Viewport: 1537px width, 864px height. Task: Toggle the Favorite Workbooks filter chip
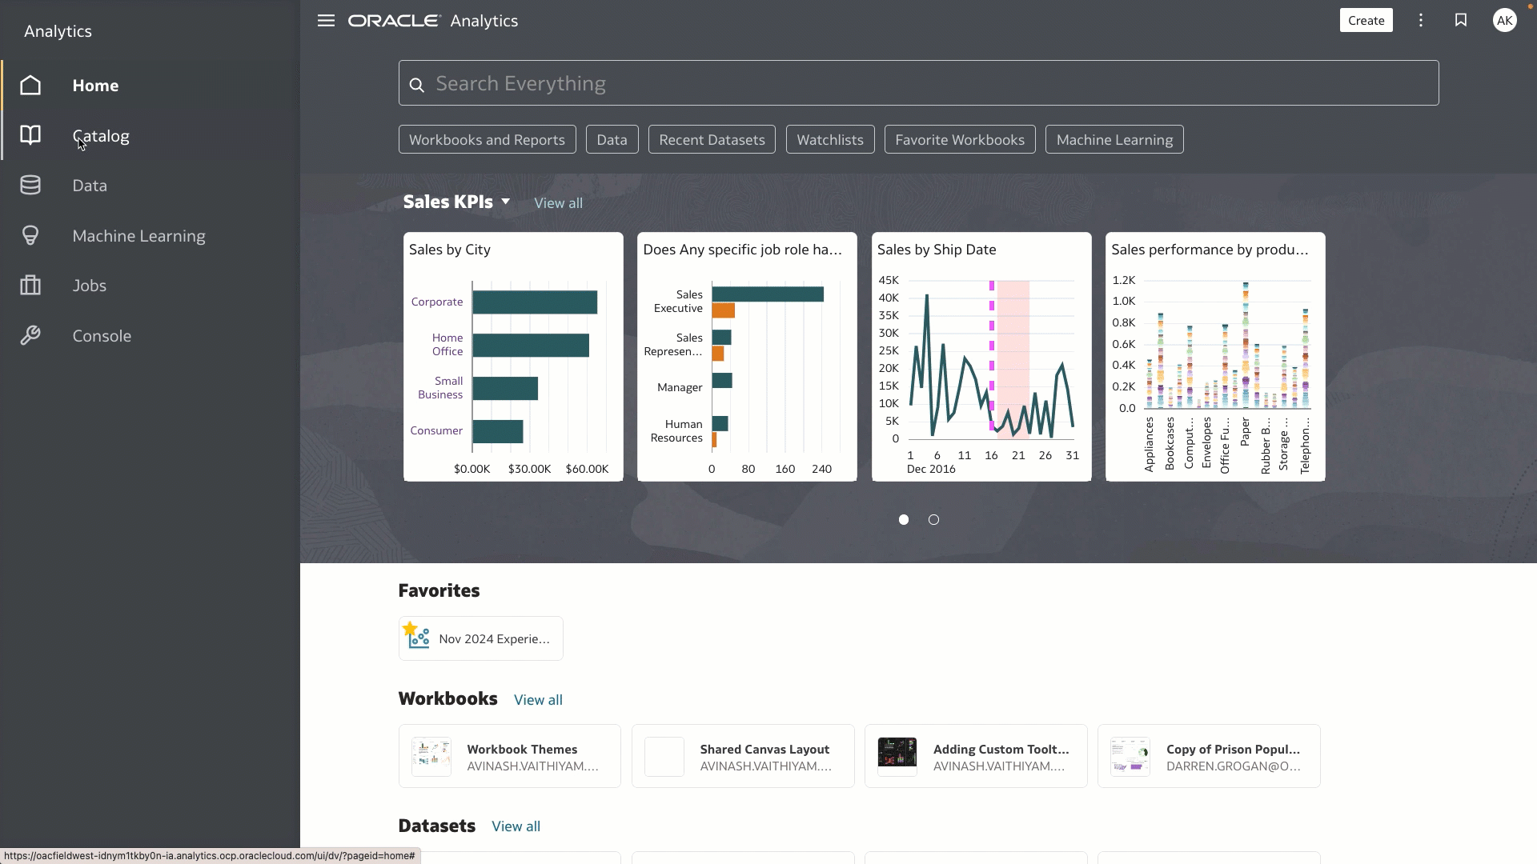pos(959,139)
